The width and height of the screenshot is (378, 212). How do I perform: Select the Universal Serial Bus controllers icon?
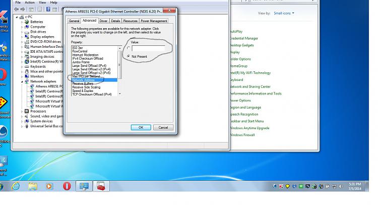click(27, 126)
